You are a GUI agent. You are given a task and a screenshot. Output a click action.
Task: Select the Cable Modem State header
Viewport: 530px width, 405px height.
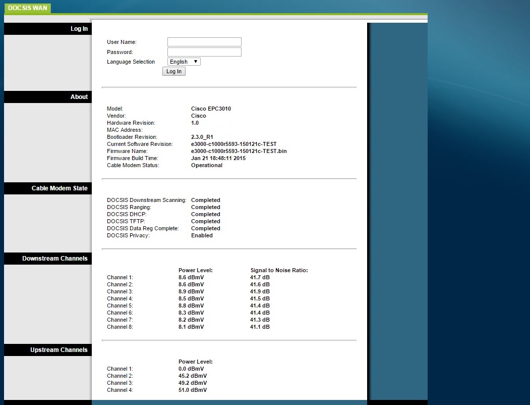pyautogui.click(x=48, y=188)
